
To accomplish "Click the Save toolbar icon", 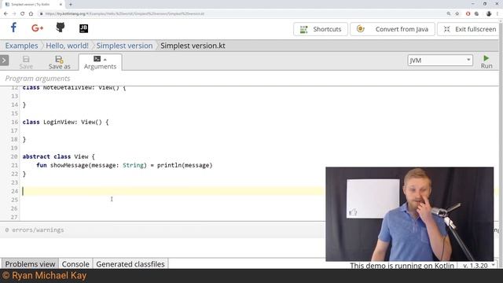I will [26, 62].
